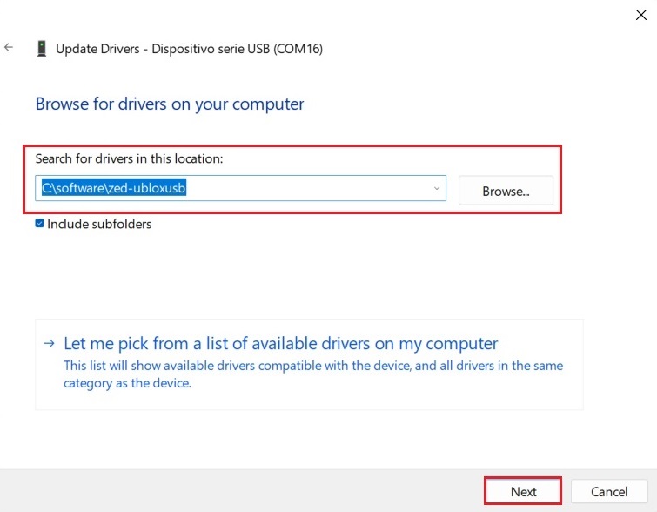The width and height of the screenshot is (657, 512).
Task: Click the right arrow icon before Let me pick
Action: click(50, 344)
